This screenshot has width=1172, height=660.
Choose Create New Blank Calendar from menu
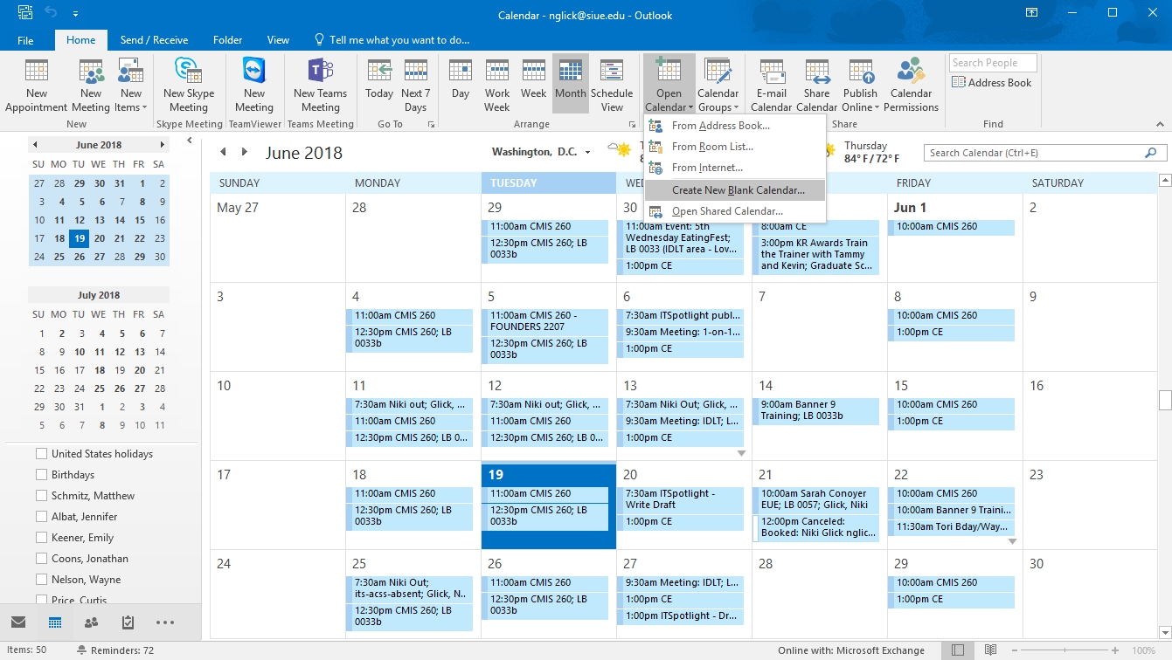coord(738,190)
